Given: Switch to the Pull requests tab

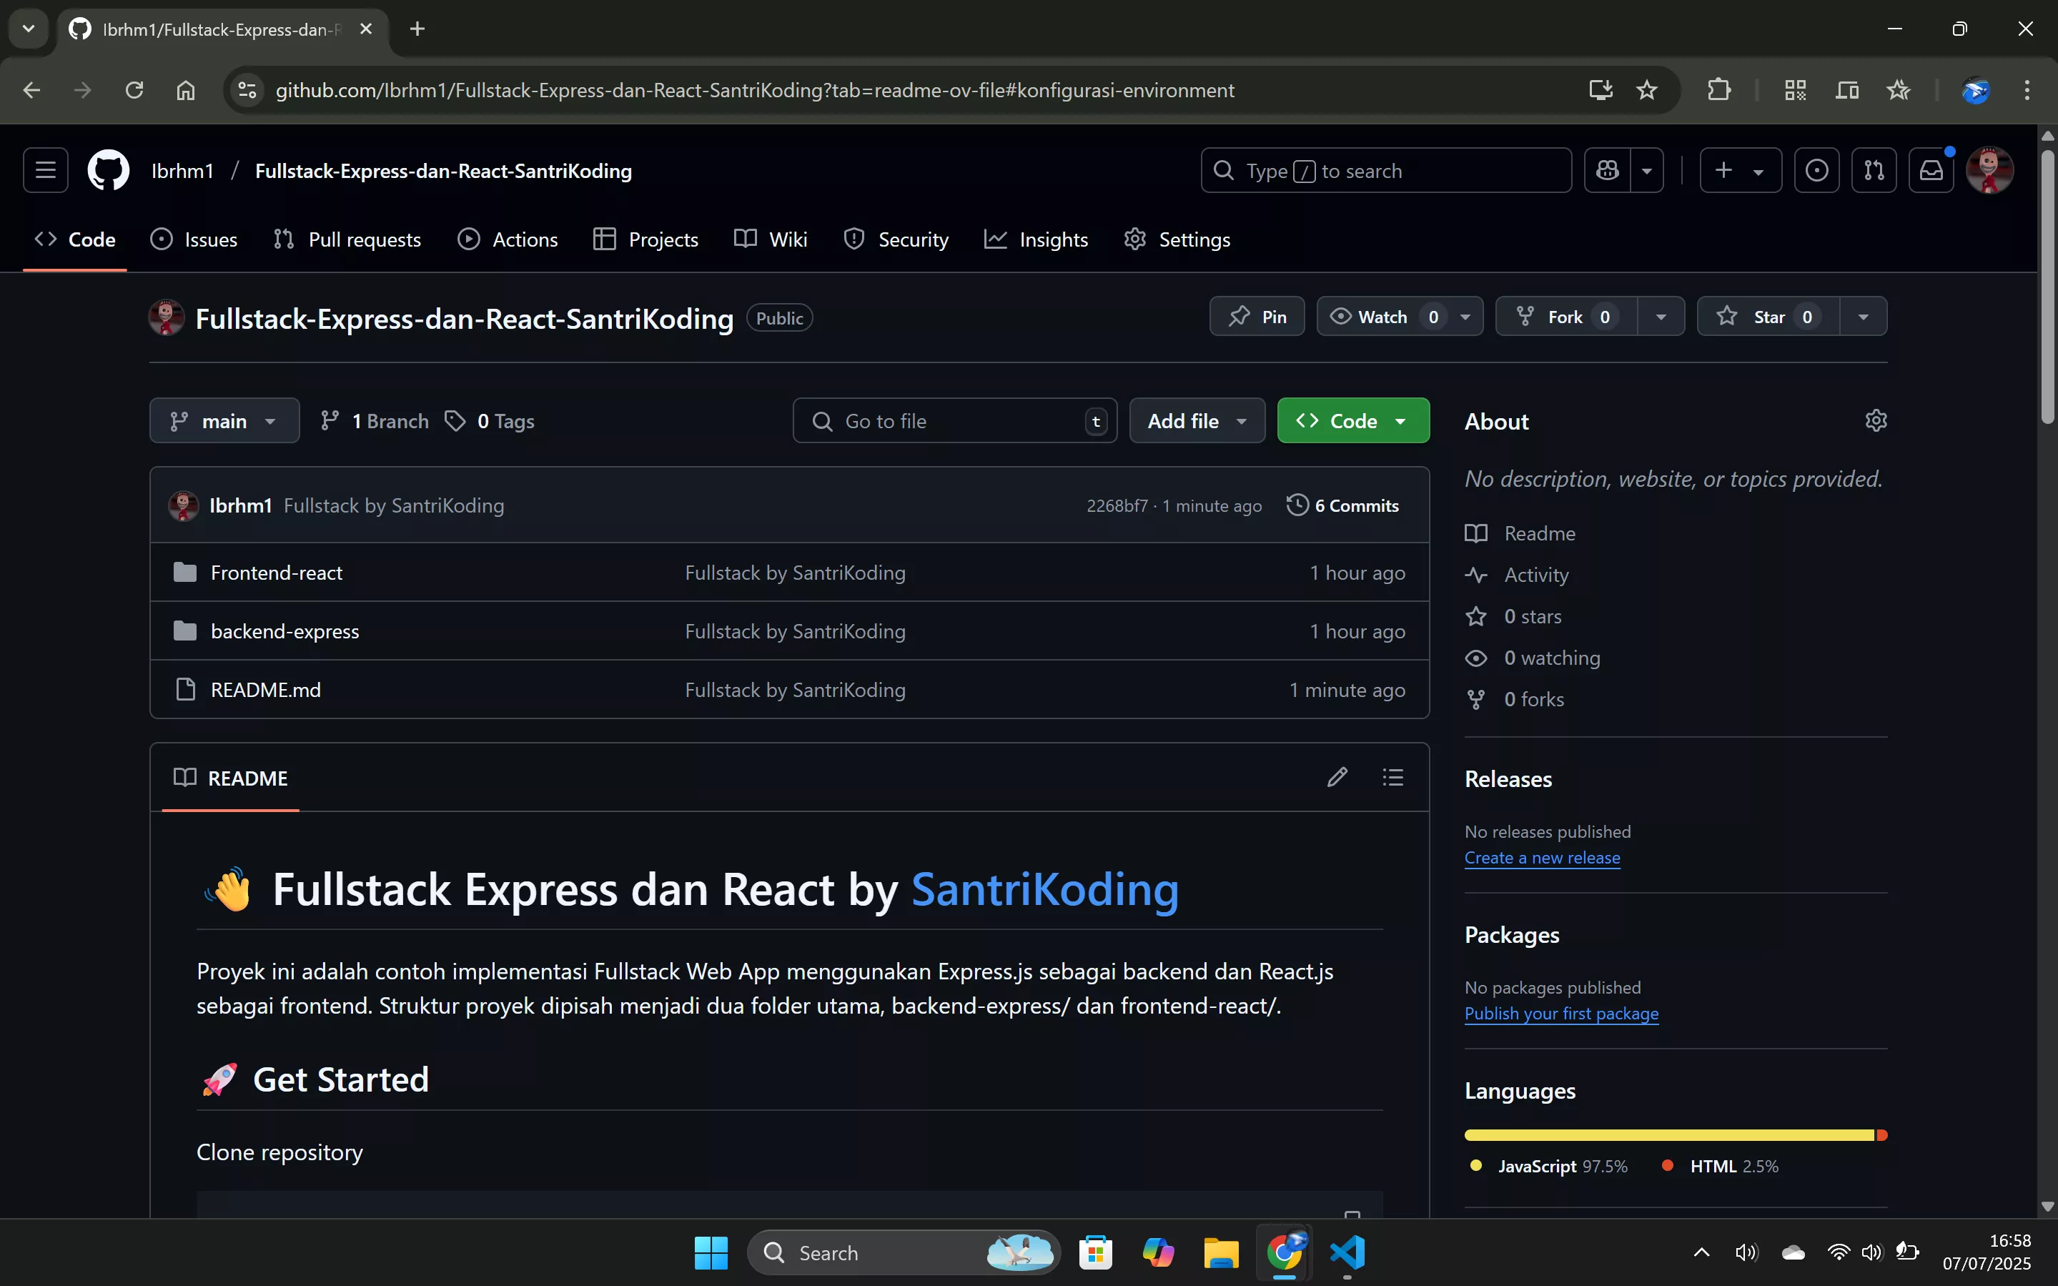Looking at the screenshot, I should (347, 240).
